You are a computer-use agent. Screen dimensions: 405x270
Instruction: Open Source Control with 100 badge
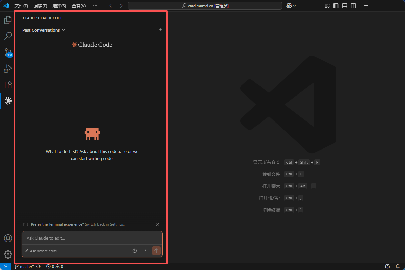(x=8, y=52)
